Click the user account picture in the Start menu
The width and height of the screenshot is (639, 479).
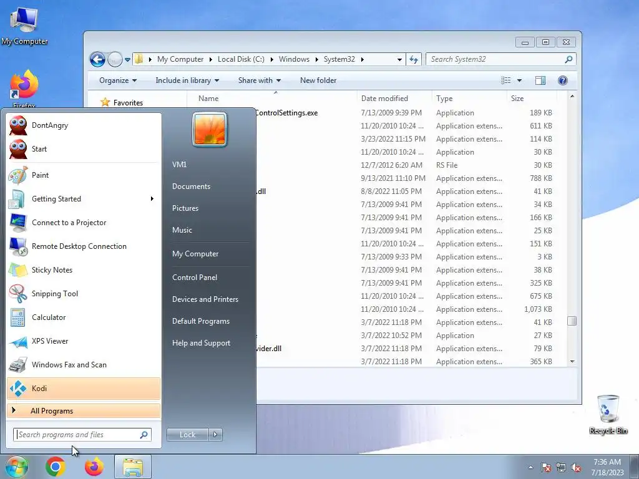coord(210,130)
